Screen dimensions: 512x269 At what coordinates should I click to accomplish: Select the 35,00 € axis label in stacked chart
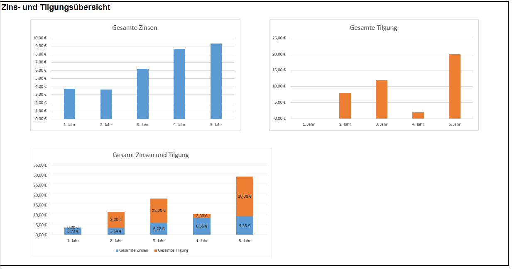pyautogui.click(x=40, y=165)
